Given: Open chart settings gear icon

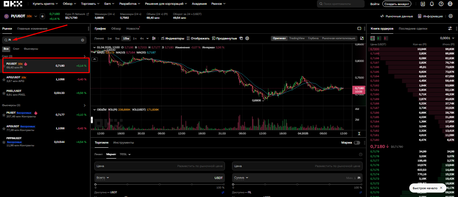Looking at the screenshot, I should (x=247, y=38).
